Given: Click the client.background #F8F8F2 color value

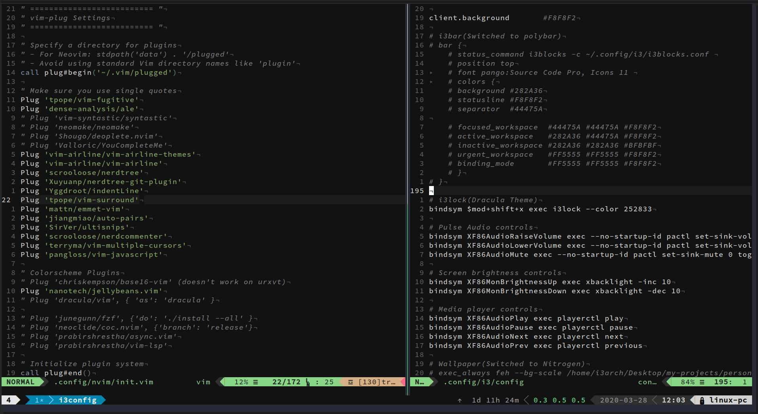Looking at the screenshot, I should coord(559,18).
